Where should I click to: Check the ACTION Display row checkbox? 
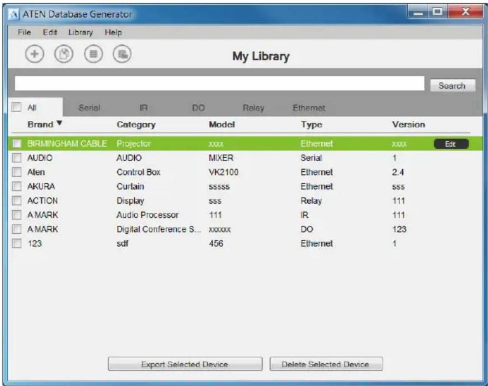16,201
